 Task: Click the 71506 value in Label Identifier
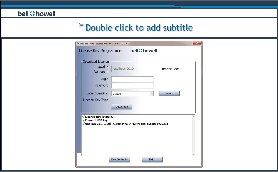(x=117, y=94)
